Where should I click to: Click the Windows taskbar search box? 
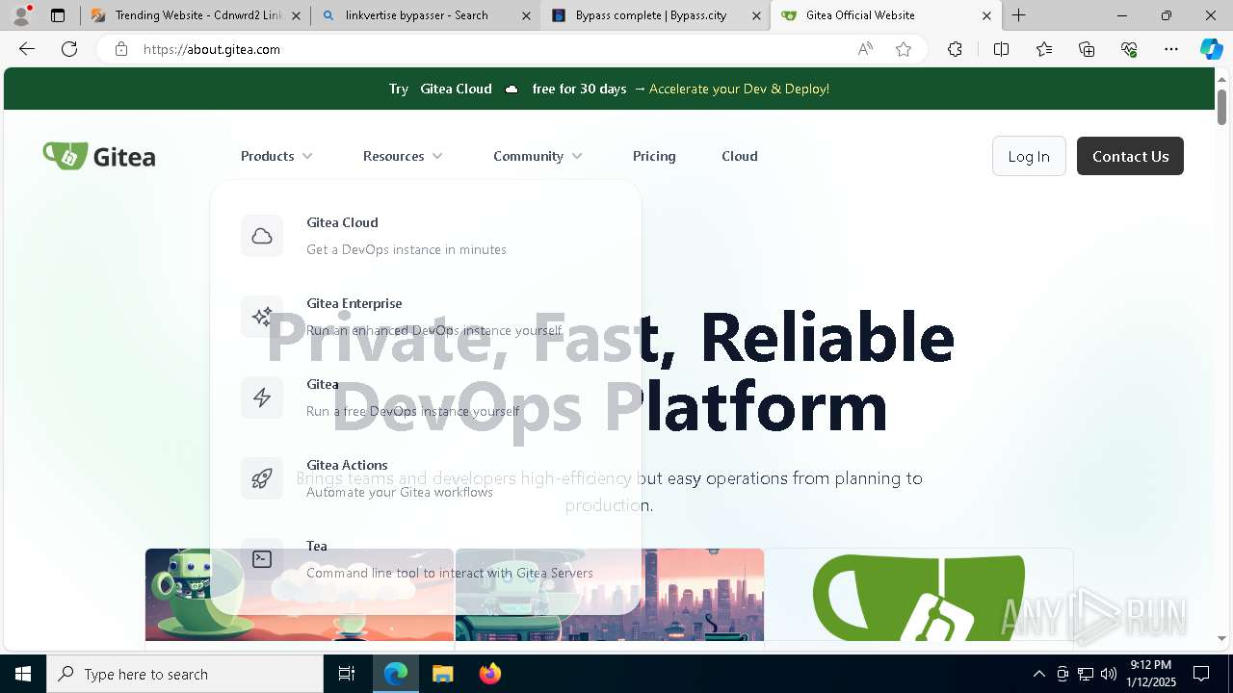185,674
